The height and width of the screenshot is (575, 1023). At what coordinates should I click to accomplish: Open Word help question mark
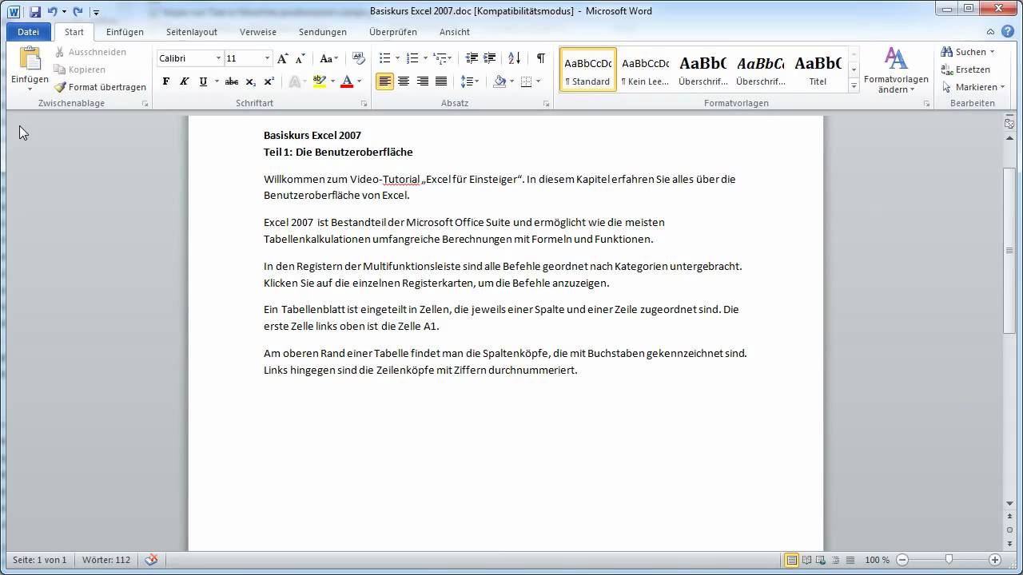coord(1009,32)
